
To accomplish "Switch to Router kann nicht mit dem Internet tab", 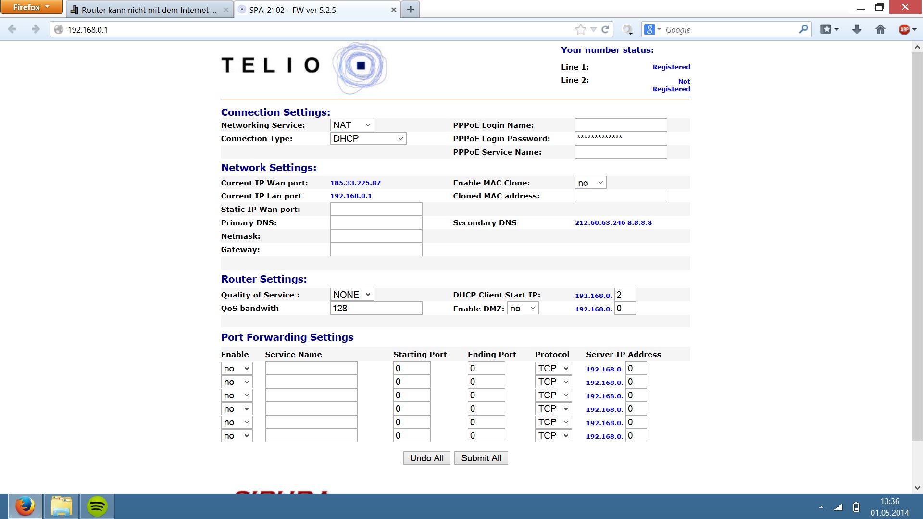I will coord(149,10).
